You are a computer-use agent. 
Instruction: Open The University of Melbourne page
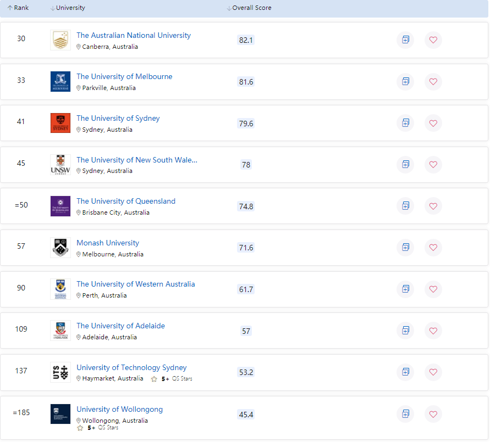tap(124, 76)
